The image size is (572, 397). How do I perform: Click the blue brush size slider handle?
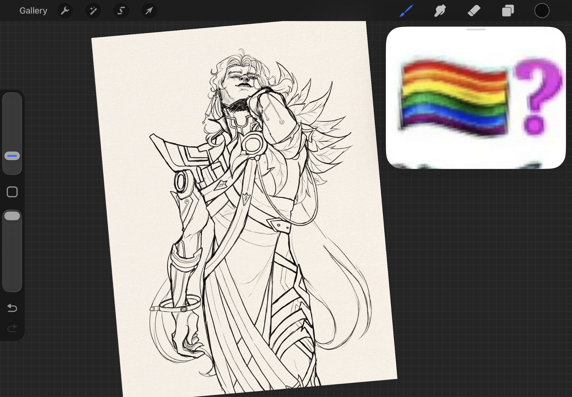12,156
